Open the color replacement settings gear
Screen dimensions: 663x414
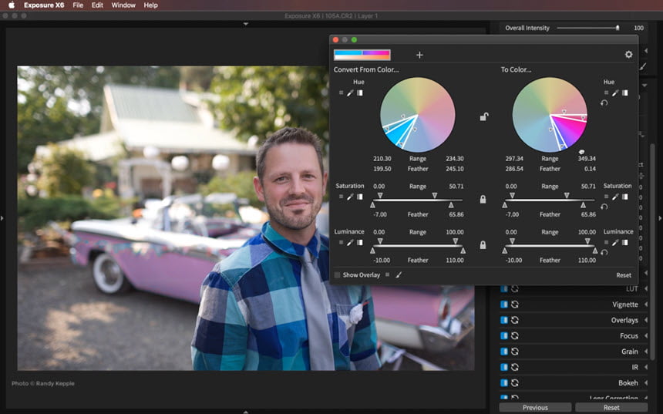(x=628, y=55)
